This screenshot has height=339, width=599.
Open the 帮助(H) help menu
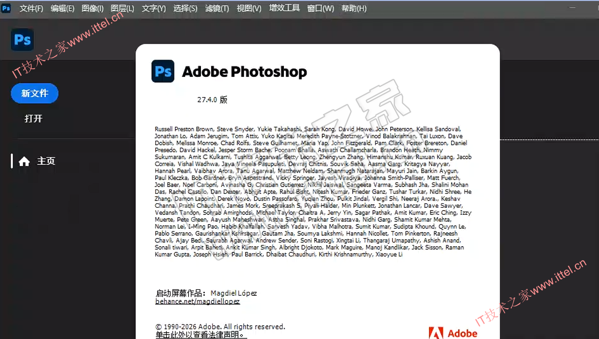354,9
